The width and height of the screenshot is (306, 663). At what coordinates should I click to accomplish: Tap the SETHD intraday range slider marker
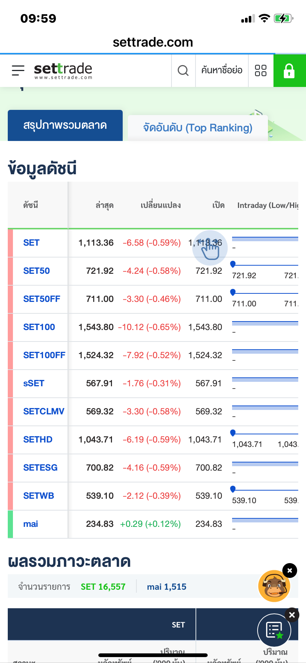click(233, 433)
